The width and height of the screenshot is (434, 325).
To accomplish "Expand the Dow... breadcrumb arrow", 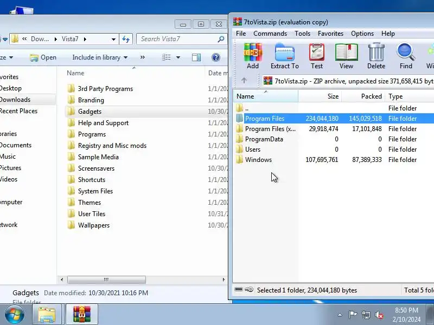I will 55,39.
